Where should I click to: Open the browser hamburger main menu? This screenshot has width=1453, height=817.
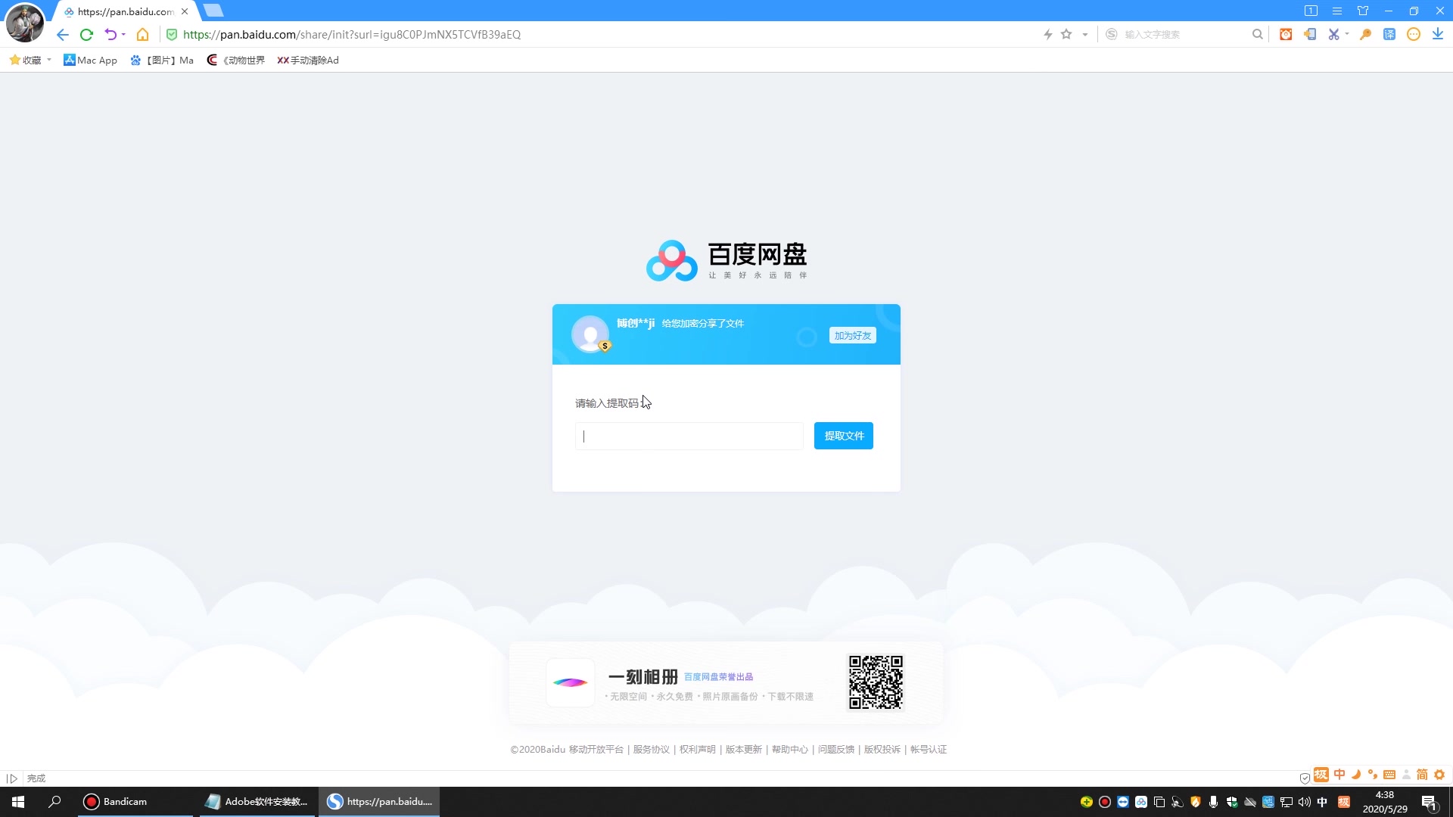point(1337,11)
